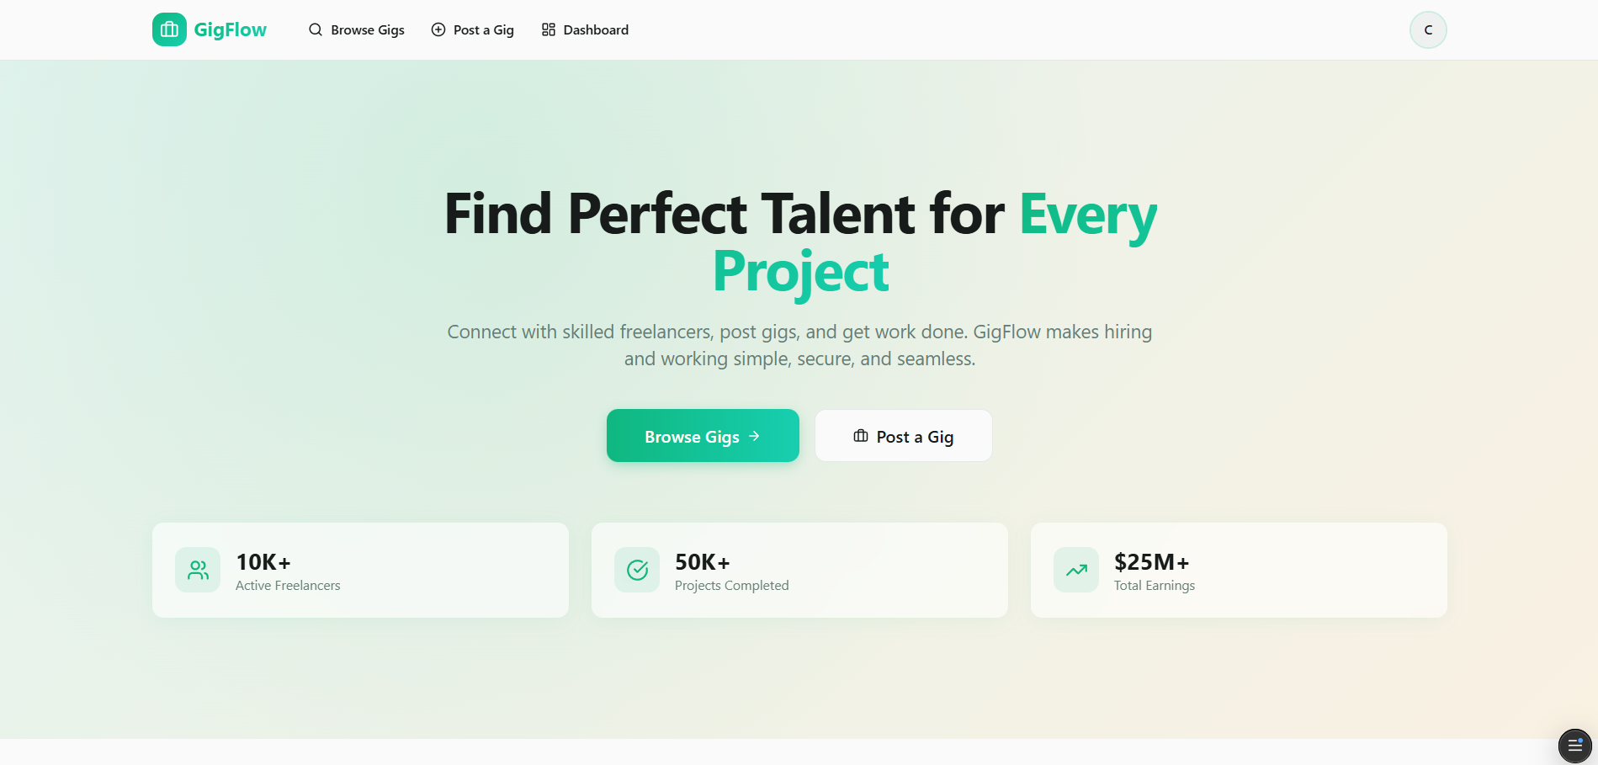Image resolution: width=1598 pixels, height=765 pixels.
Task: Click the 10K+ Active Freelancers stat card
Action: point(360,570)
